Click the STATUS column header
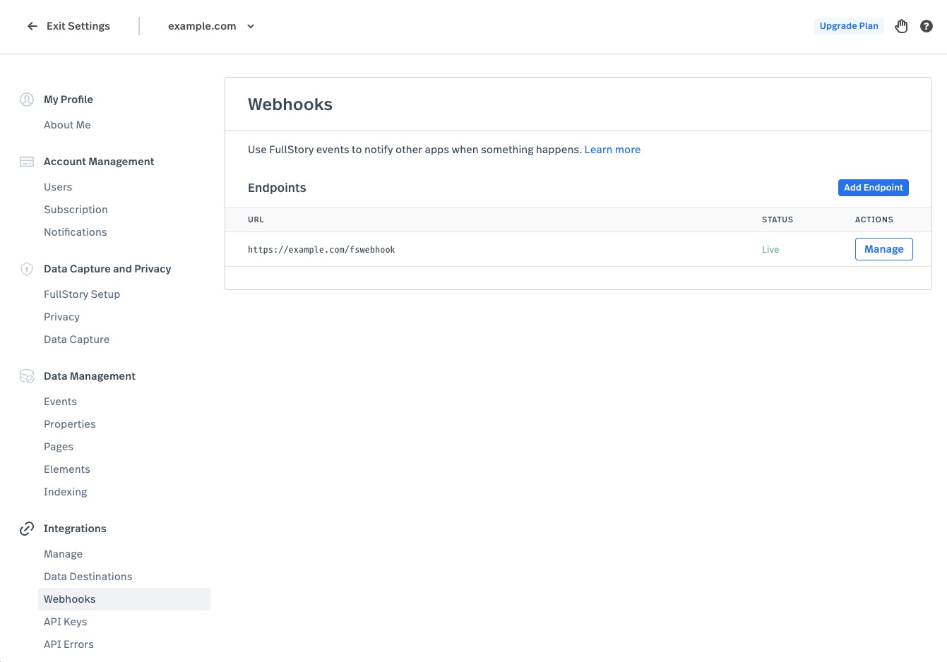Screen dimensions: 947x662 (778, 219)
